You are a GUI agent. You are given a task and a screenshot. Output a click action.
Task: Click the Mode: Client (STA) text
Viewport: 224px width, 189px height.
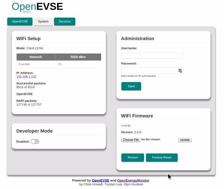click(30, 48)
